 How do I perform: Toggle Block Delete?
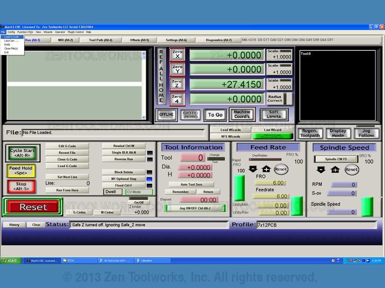tap(124, 172)
